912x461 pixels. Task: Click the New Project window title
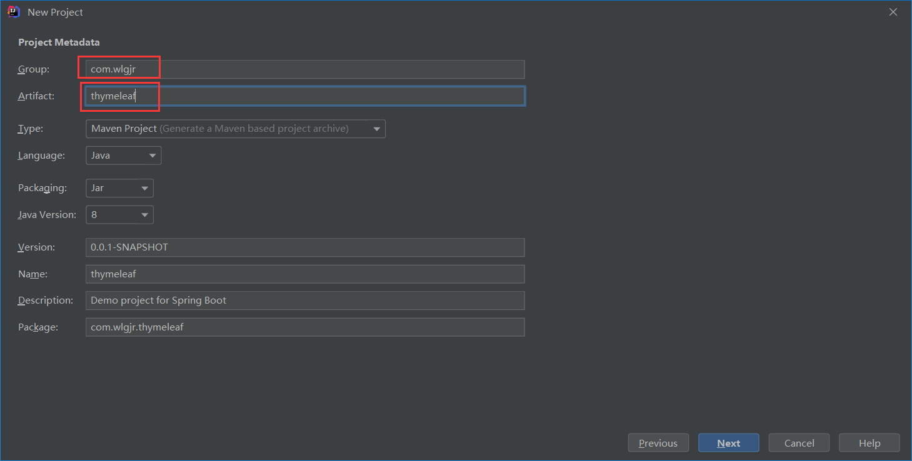[55, 12]
